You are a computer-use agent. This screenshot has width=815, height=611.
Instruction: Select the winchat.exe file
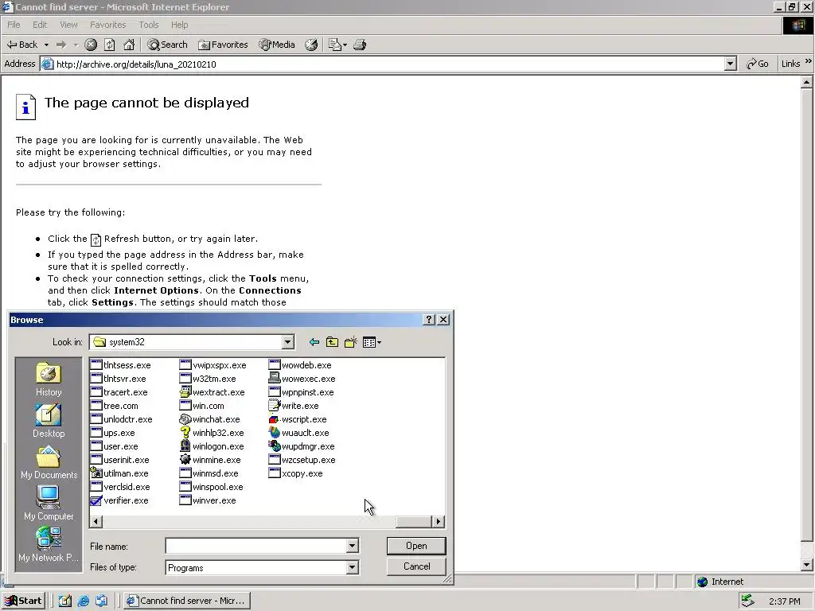tap(210, 419)
